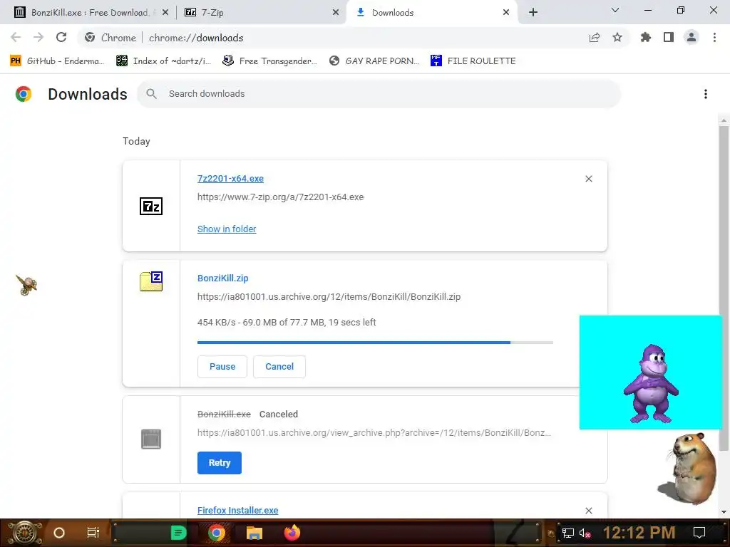
Task: Reload the downloads page
Action: pos(61,37)
